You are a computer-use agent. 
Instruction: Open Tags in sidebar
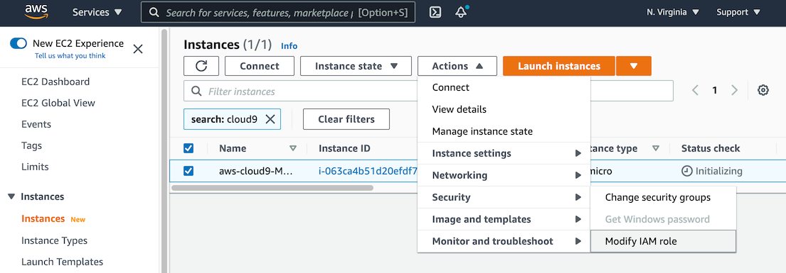pyautogui.click(x=31, y=146)
